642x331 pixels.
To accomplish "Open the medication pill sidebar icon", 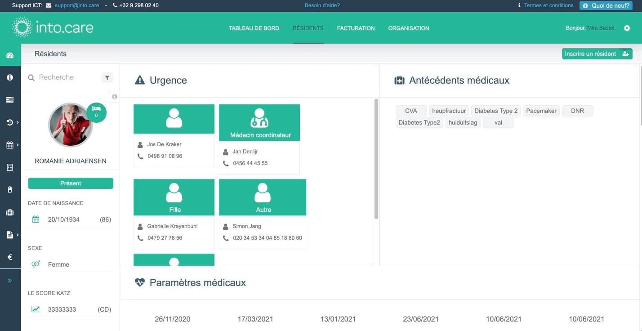I will pyautogui.click(x=10, y=190).
